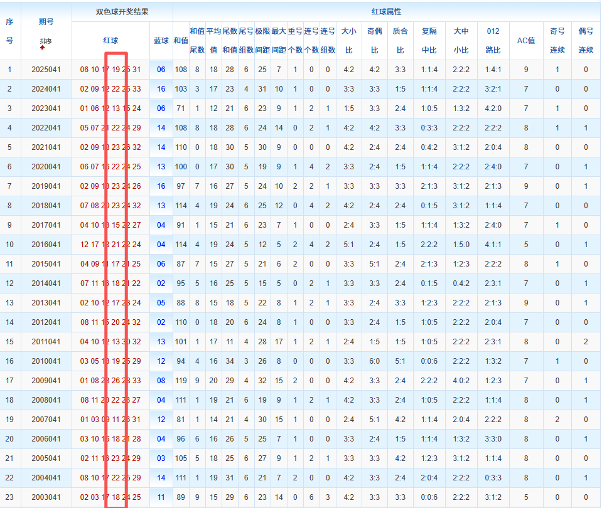Click the 奇偶比 column header

click(x=374, y=40)
